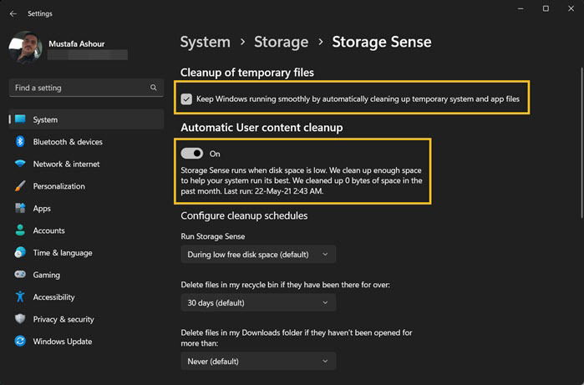
Task: Uncheck temporary files cleanup checkbox
Action: coord(186,99)
